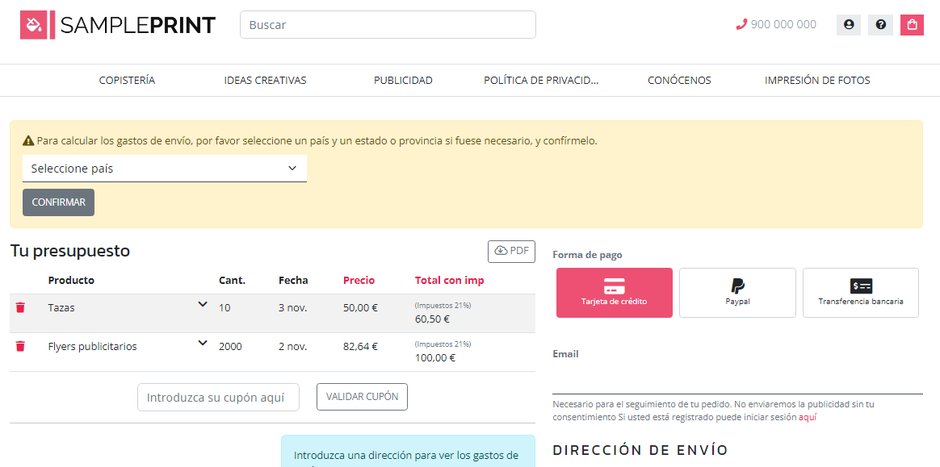Go to Impresión de fotos menu
The image size is (940, 467).
817,80
